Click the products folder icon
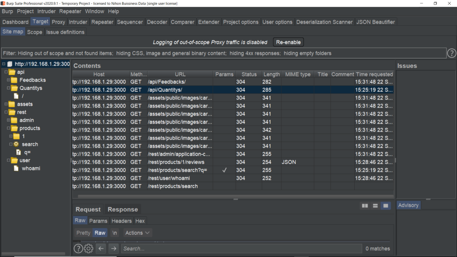The width and height of the screenshot is (457, 257). pos(14,128)
